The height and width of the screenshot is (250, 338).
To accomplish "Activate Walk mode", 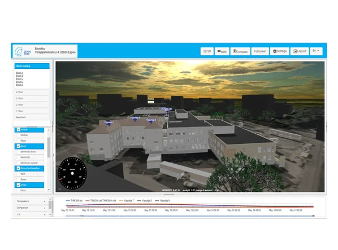I will click(222, 51).
